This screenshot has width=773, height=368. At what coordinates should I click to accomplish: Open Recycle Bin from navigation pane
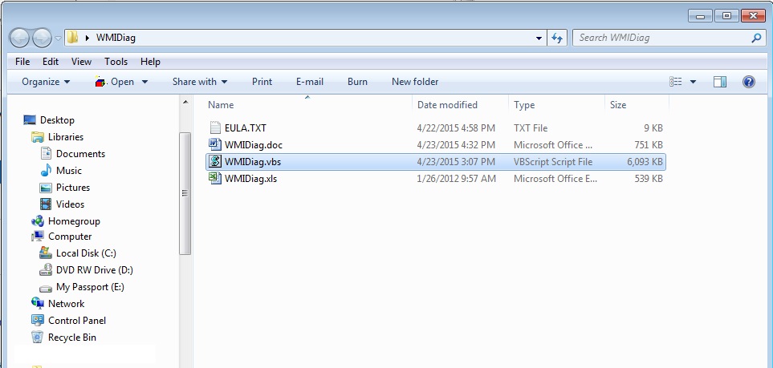72,338
